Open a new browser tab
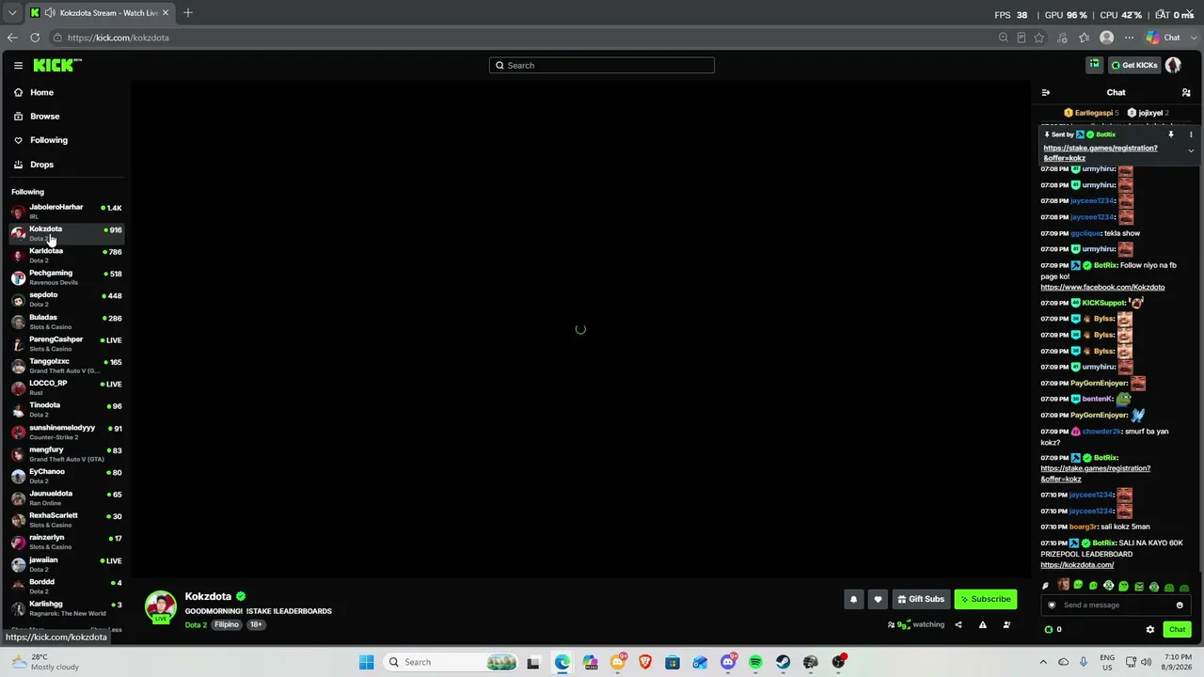Screen dimensions: 1204x677 (187, 13)
